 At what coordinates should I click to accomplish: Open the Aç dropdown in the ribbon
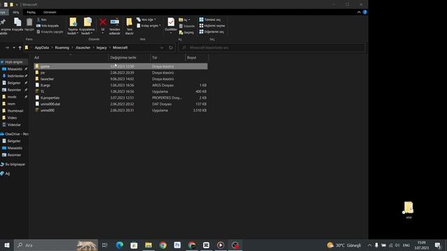click(184, 20)
